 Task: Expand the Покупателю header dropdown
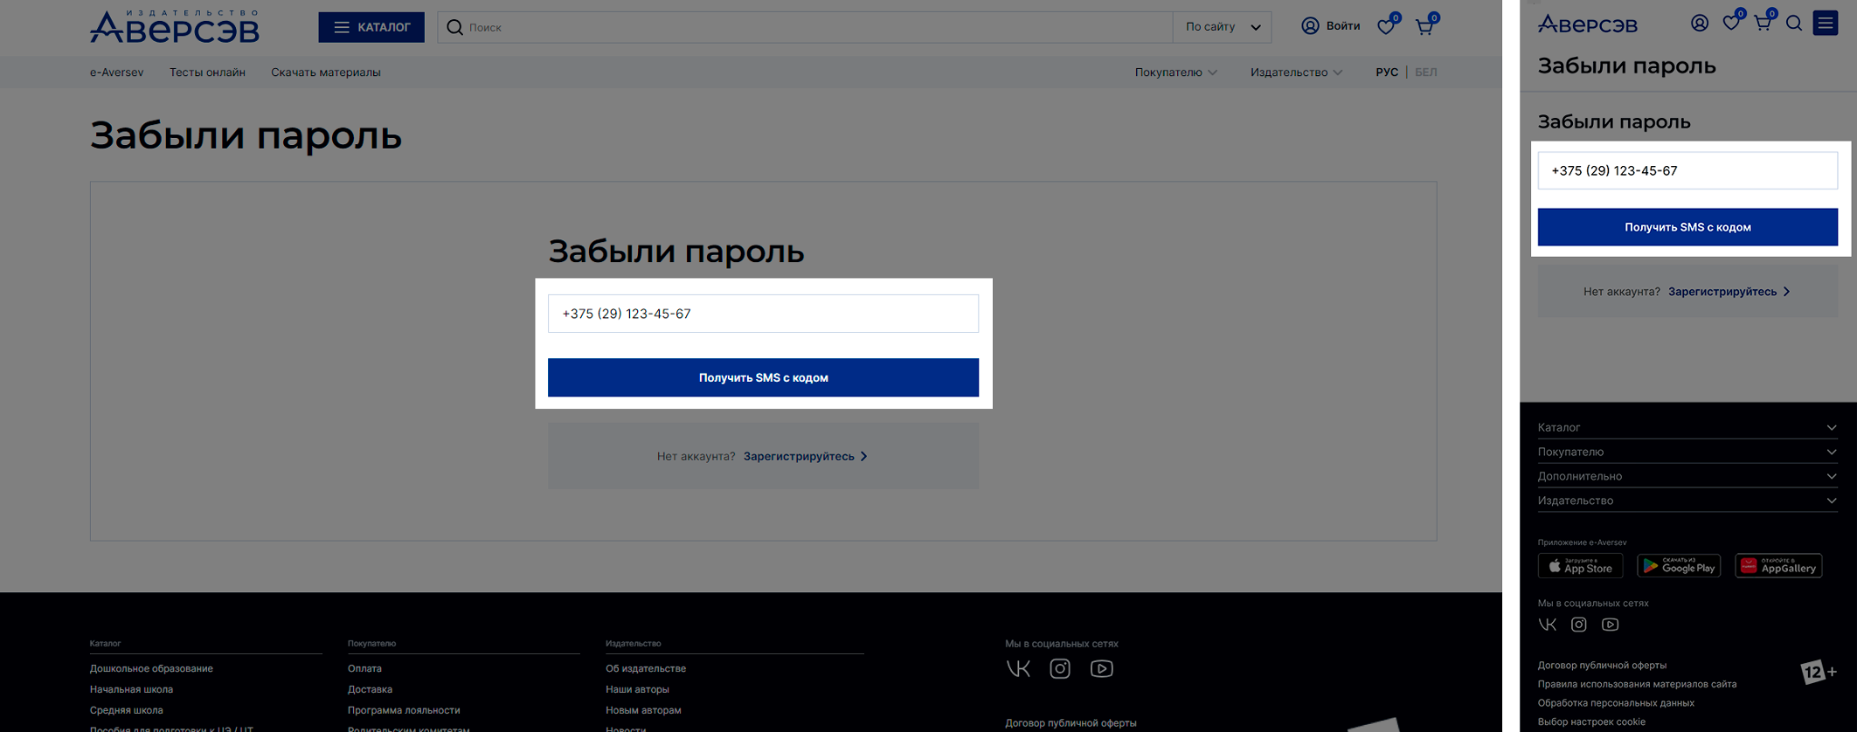[x=1175, y=73]
